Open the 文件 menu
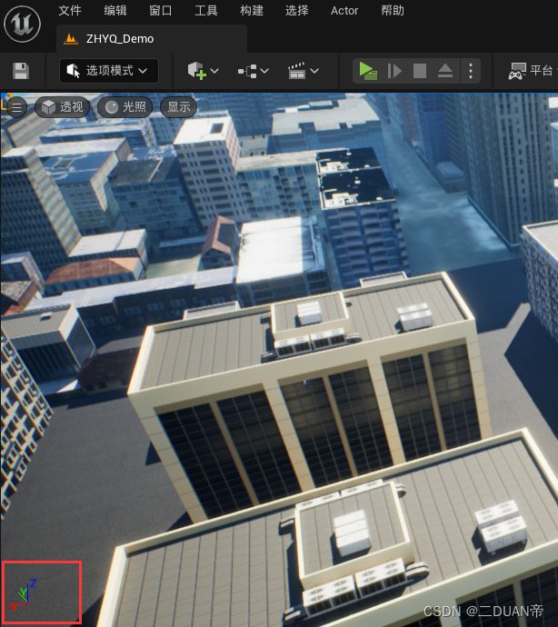The image size is (558, 627). [70, 10]
